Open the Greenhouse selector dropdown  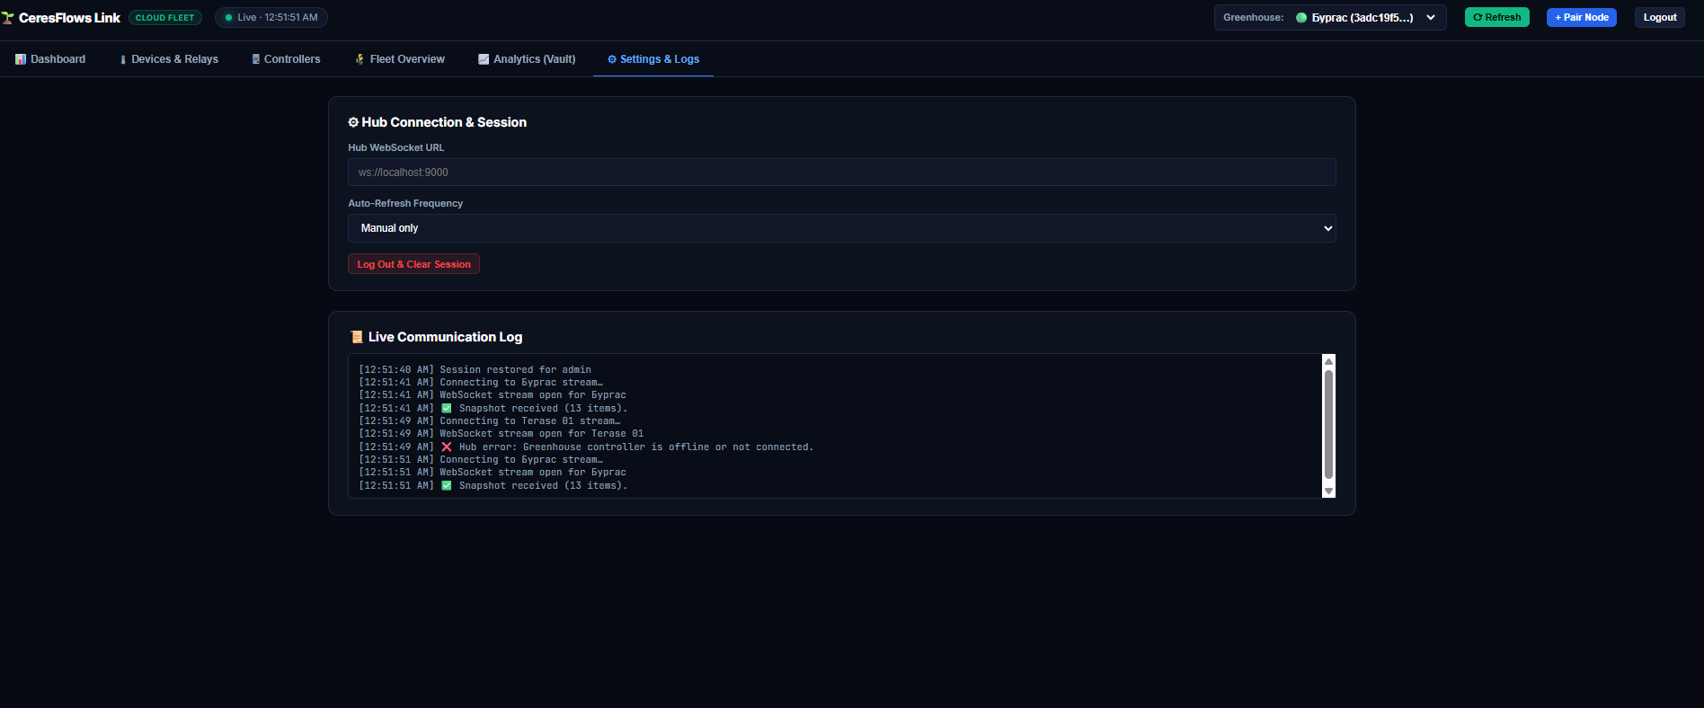tap(1330, 18)
